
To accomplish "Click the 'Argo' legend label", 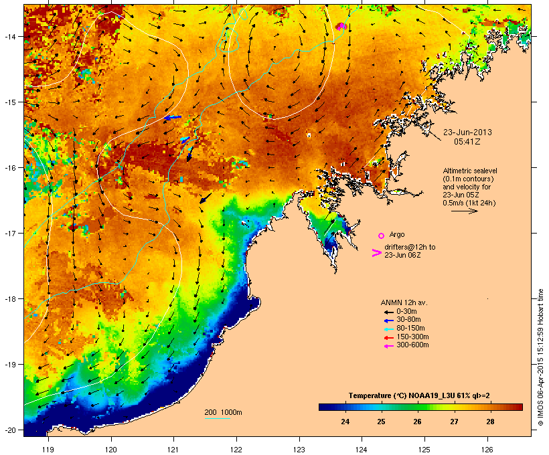I will [397, 234].
